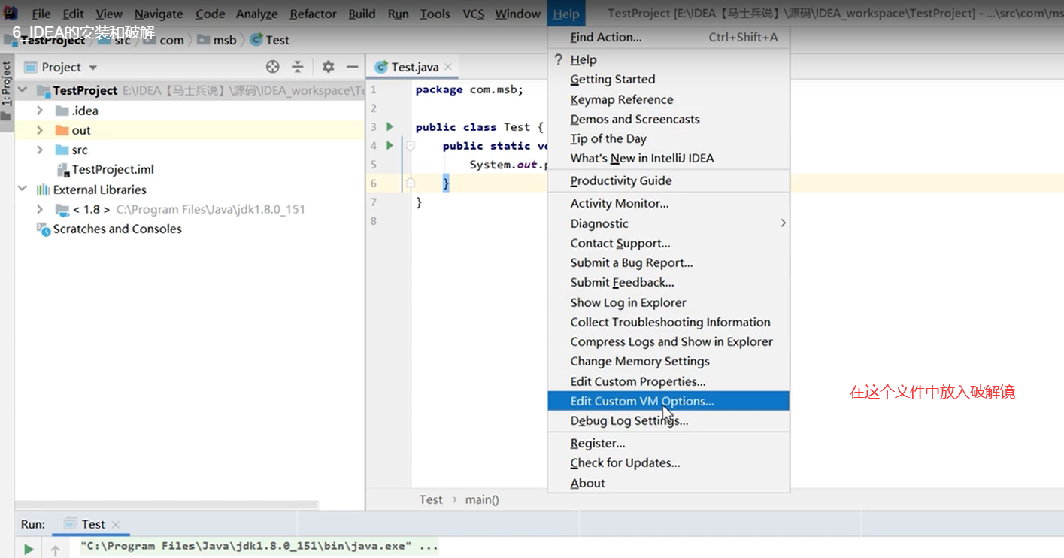The width and height of the screenshot is (1064, 558).
Task: Expand the < 1.8 > JDK library node
Action: click(x=40, y=209)
